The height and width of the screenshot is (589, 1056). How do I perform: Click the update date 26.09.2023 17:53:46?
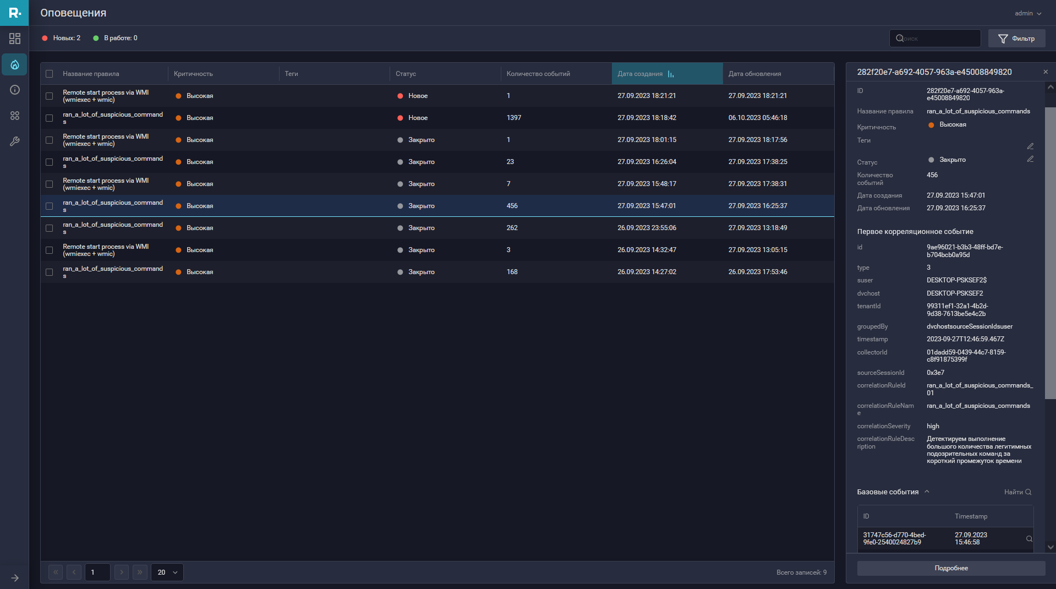(x=758, y=272)
